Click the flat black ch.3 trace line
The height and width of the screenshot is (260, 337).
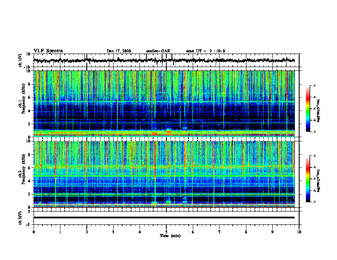pyautogui.click(x=164, y=218)
